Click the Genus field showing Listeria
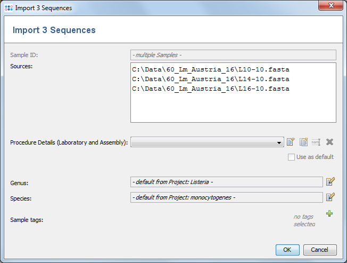The height and width of the screenshot is (263, 347). click(x=226, y=182)
